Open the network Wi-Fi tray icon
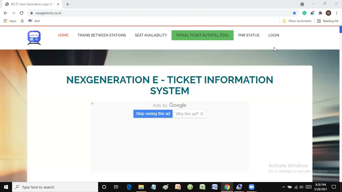The image size is (342, 192). (296, 187)
